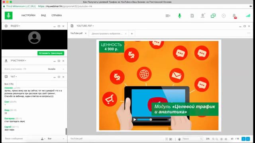The height and width of the screenshot is (143, 255).
Task: Expand the ВИДЕО panel dropdown
Action: coord(15,26)
